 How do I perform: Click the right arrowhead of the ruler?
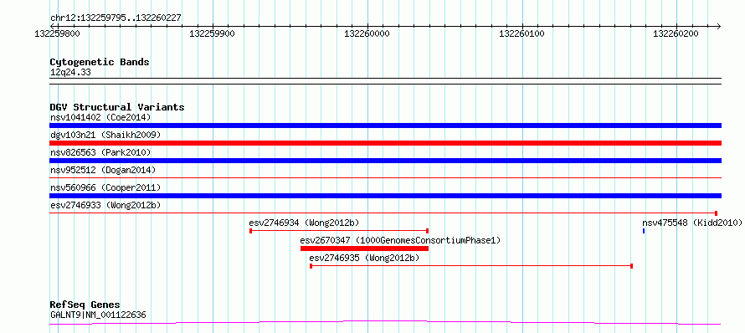click(718, 26)
